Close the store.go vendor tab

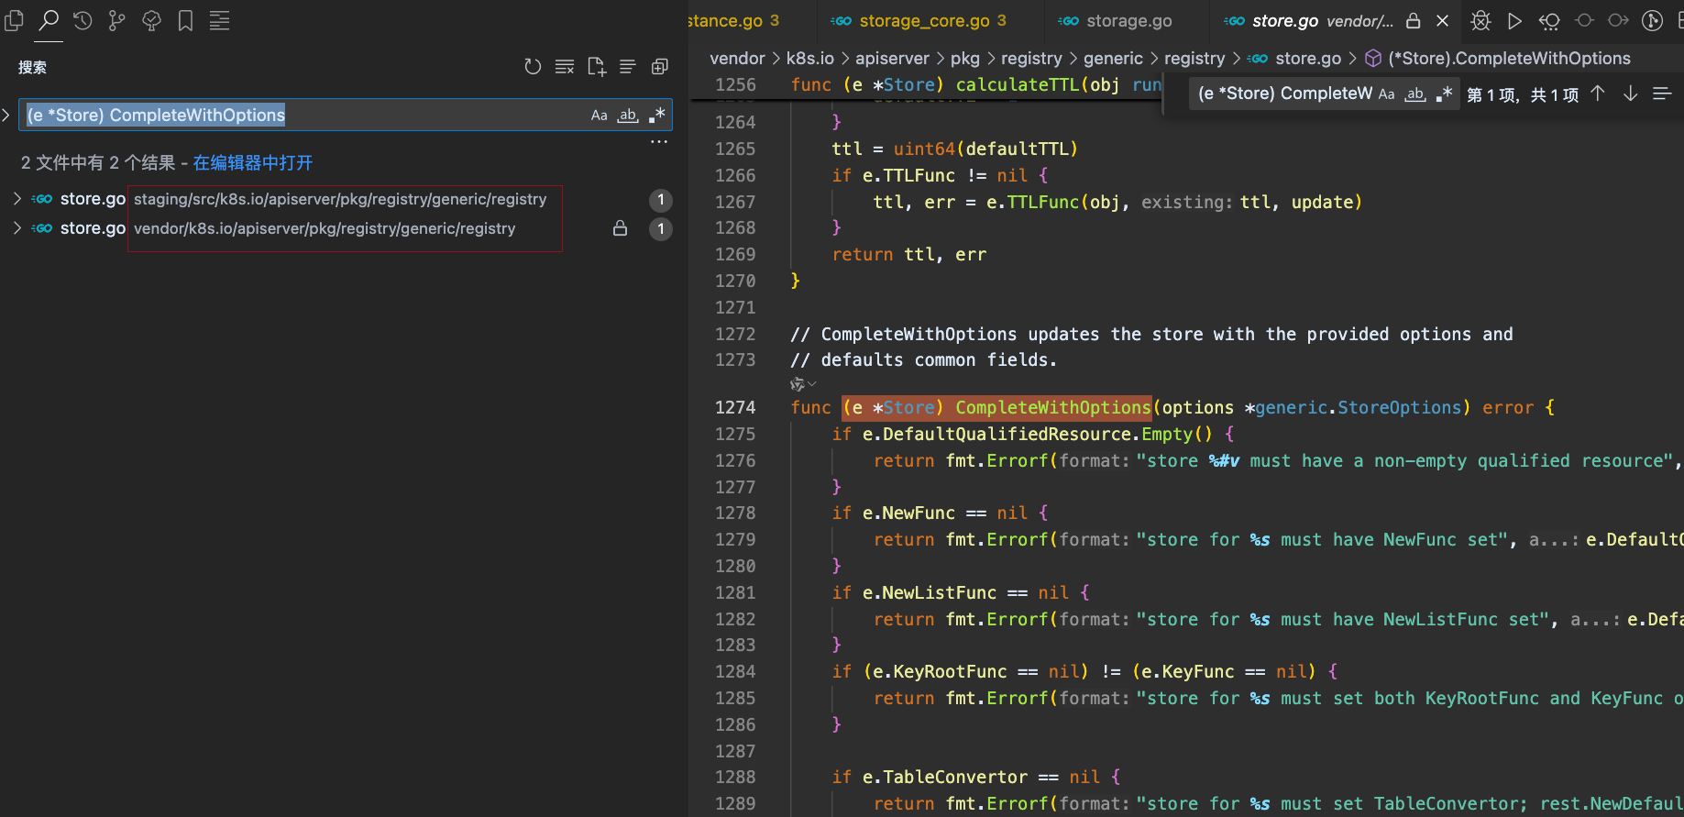[x=1442, y=20]
